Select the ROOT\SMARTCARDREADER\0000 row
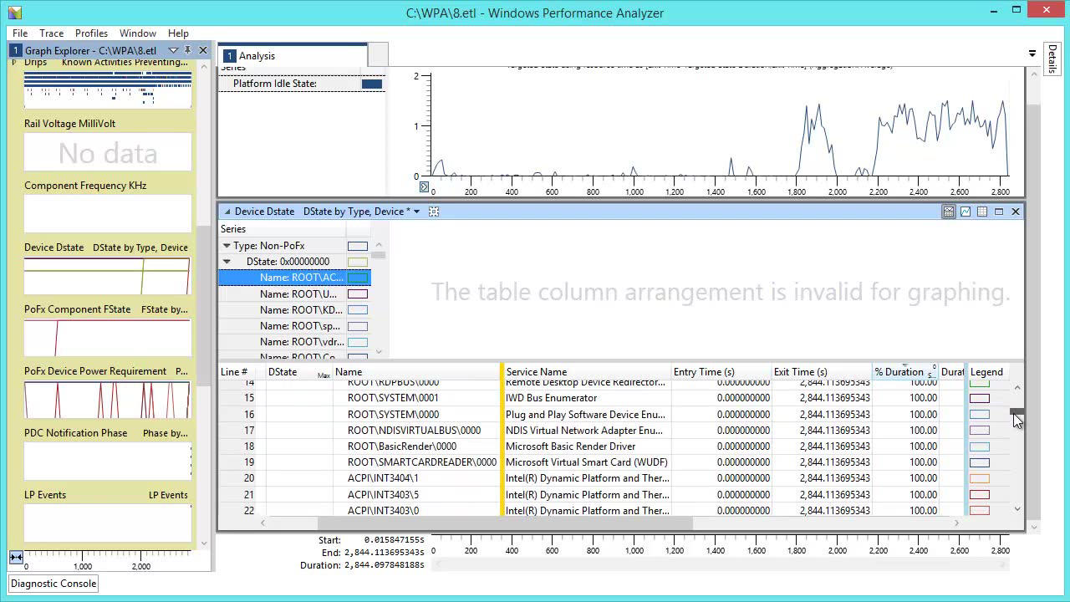The height and width of the screenshot is (602, 1070). [x=614, y=462]
